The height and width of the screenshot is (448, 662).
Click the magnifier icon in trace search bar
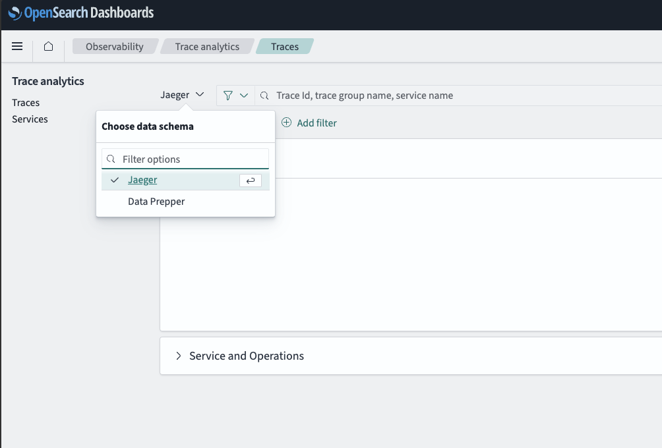click(x=264, y=96)
